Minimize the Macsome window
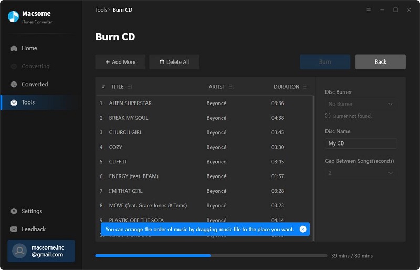 click(382, 10)
